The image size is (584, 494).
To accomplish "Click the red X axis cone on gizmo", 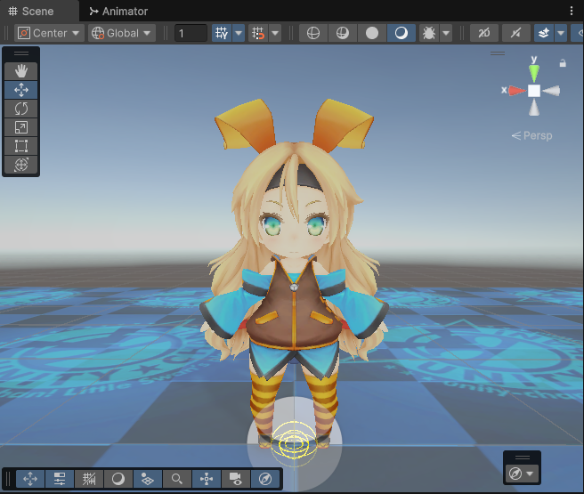I will click(x=515, y=91).
